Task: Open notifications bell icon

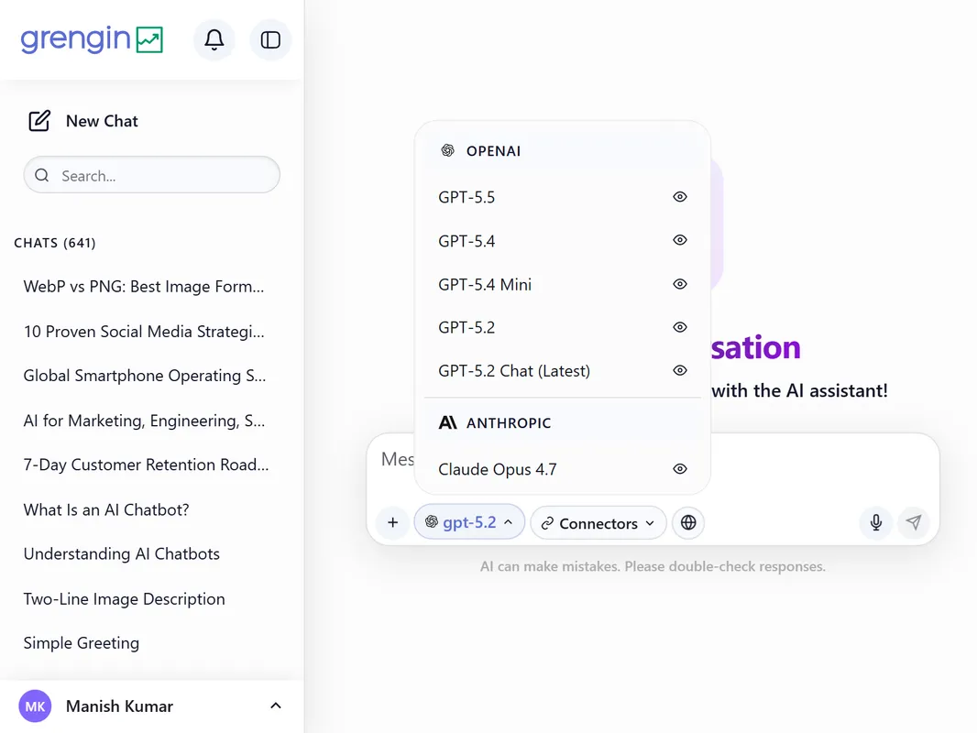Action: [x=214, y=40]
